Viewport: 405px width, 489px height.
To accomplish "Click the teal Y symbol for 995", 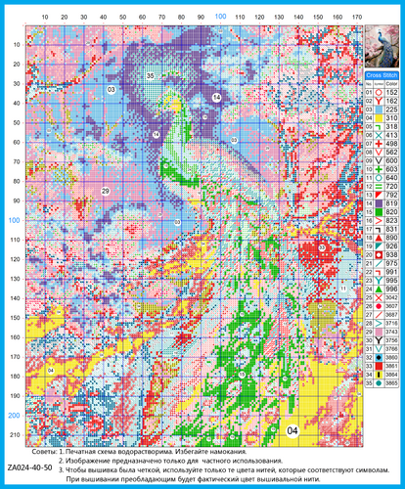I will coord(379,281).
